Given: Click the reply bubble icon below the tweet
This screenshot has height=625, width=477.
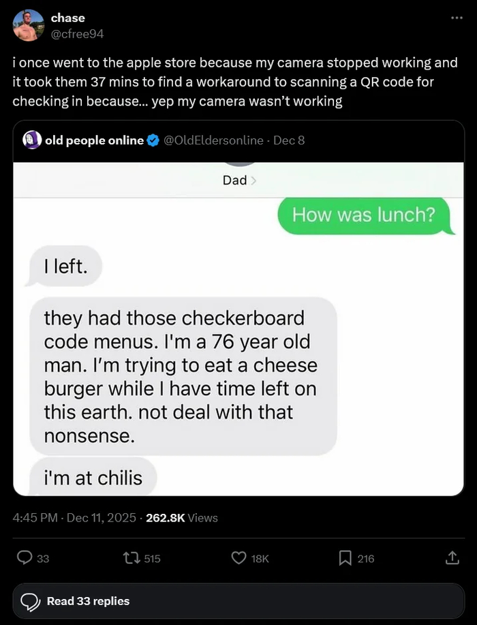Looking at the screenshot, I should tap(26, 558).
